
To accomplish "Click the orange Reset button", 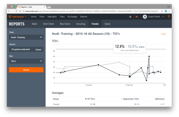I will tap(26, 70).
